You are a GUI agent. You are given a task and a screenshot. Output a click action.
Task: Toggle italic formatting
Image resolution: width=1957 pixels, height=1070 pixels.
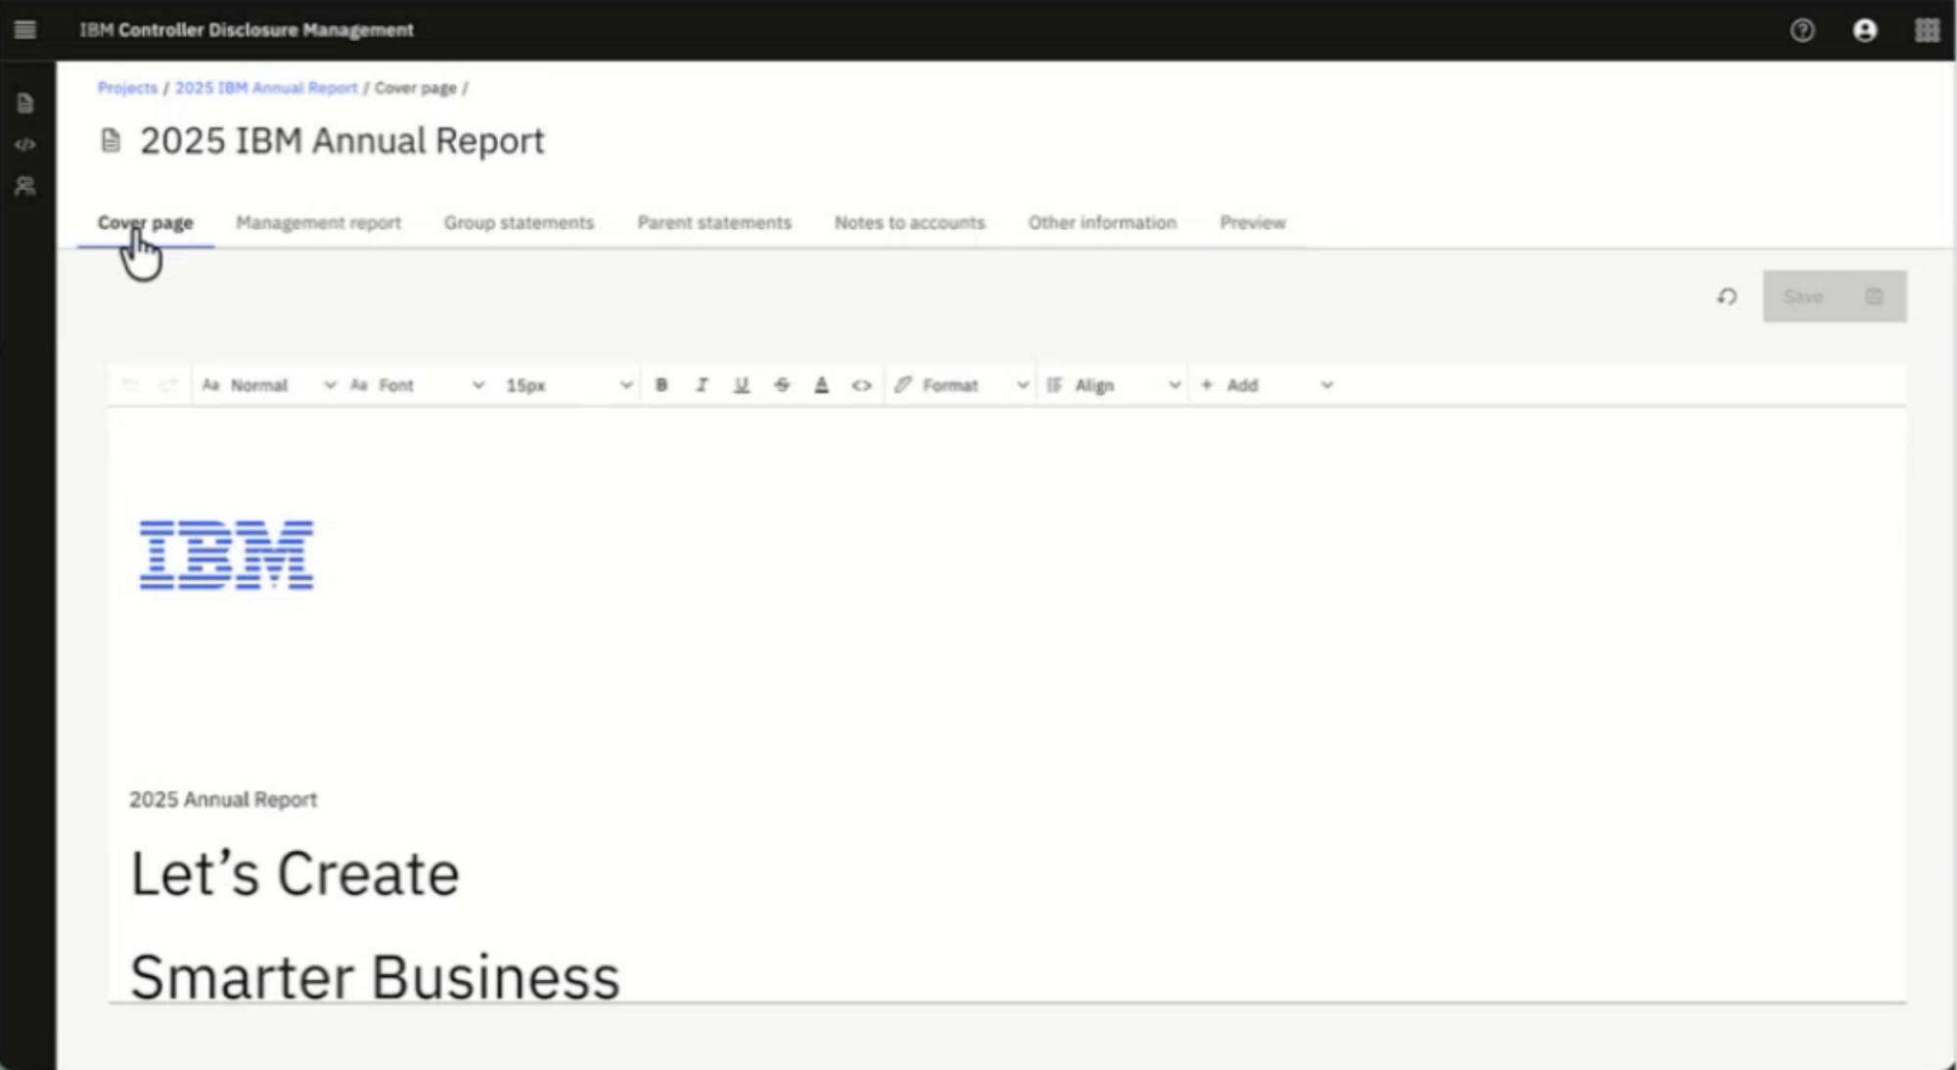click(702, 385)
